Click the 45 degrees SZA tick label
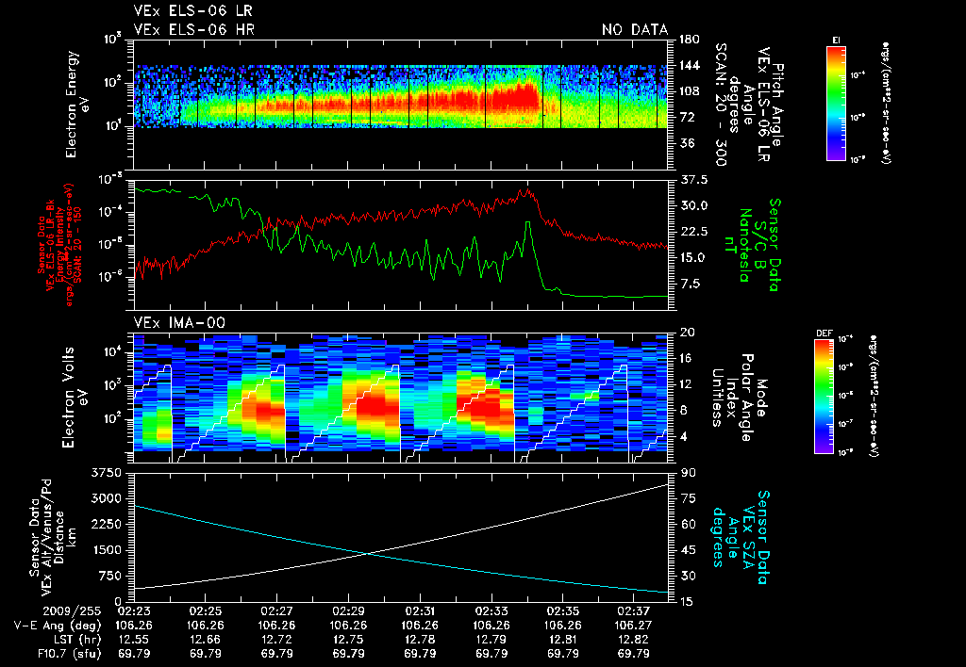 click(x=688, y=550)
